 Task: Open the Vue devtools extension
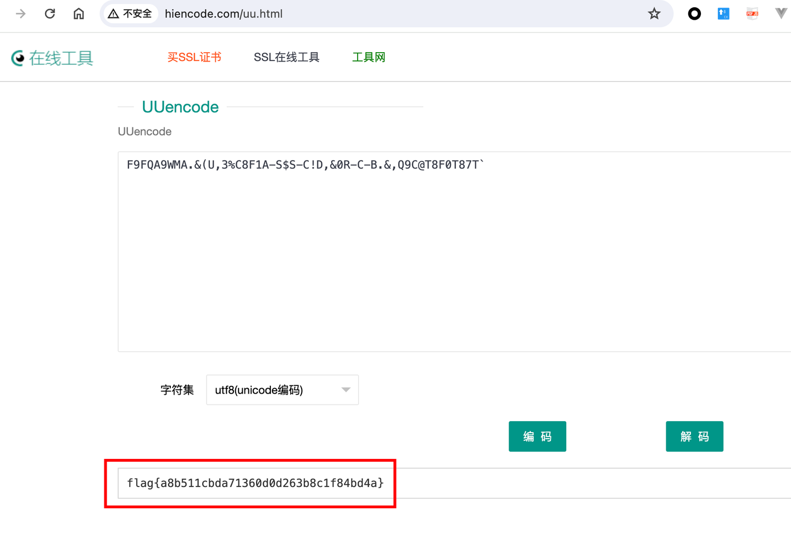(x=781, y=14)
